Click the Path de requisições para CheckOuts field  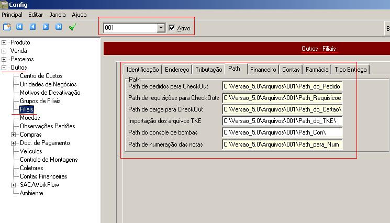(x=282, y=98)
